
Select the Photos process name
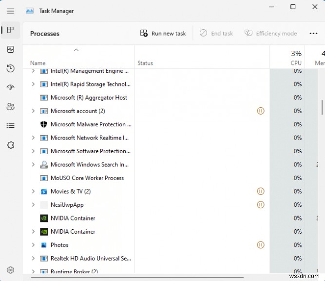click(59, 245)
